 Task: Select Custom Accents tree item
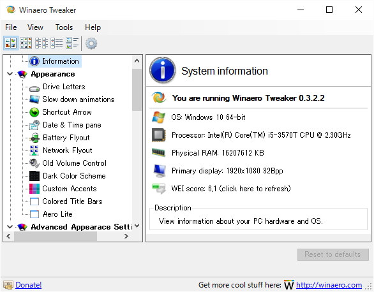(x=70, y=189)
